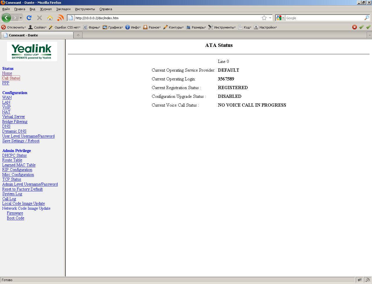Open the Настройки toolbar dropdown
This screenshot has height=284, width=372.
click(265, 27)
